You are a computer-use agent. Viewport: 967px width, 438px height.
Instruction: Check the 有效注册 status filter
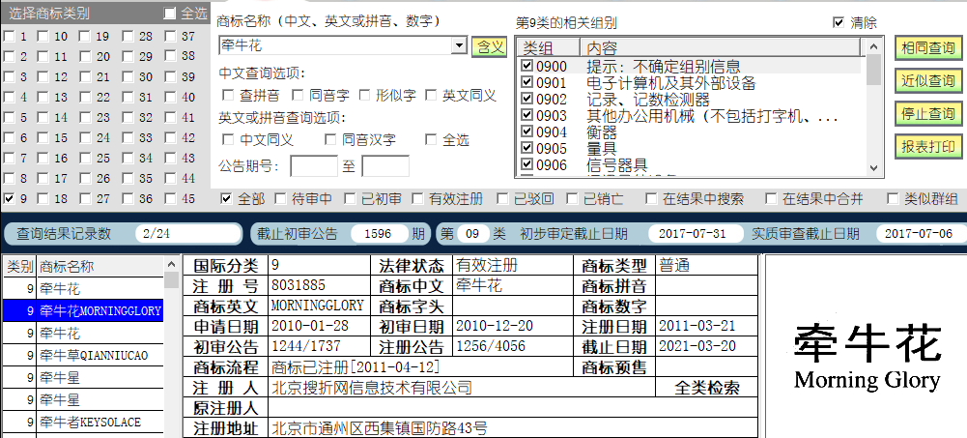[417, 198]
